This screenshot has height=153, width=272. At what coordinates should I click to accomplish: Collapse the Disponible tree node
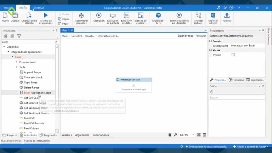coord(4,47)
